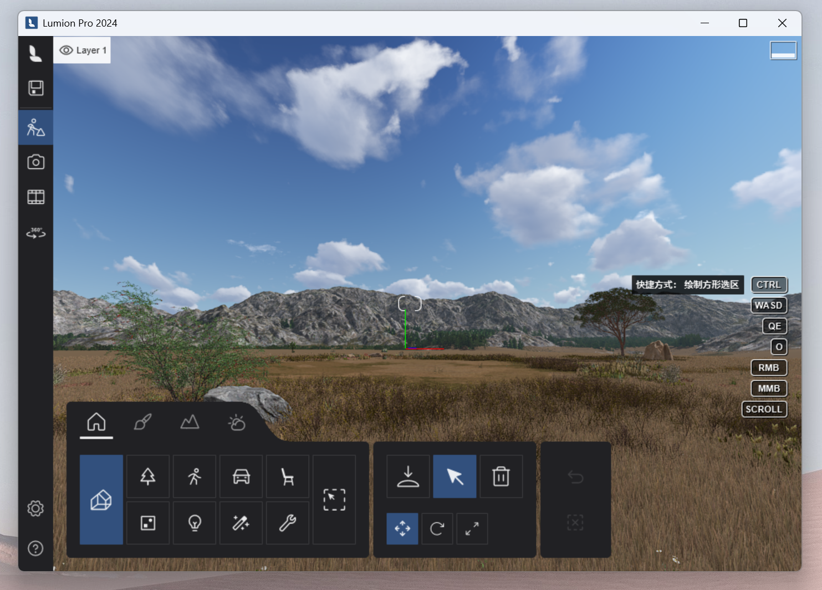822x590 pixels.
Task: Click the white rectangle in top-right corner
Action: tap(783, 50)
